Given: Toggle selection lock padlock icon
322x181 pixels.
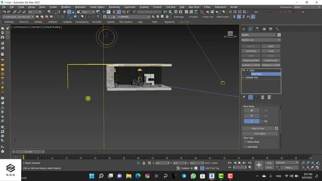Looking at the screenshot, I should point(144,163).
